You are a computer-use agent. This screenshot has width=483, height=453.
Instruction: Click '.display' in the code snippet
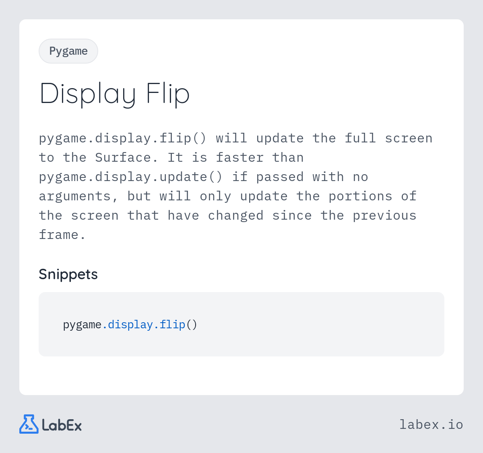point(127,324)
